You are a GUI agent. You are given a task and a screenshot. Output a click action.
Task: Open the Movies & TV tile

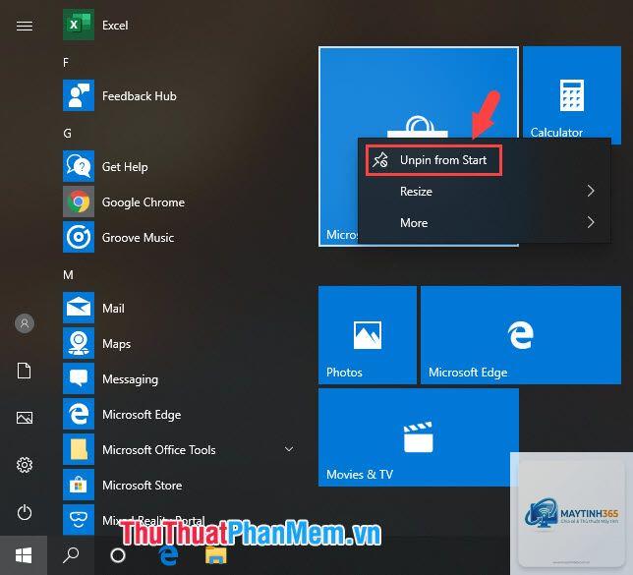419,437
